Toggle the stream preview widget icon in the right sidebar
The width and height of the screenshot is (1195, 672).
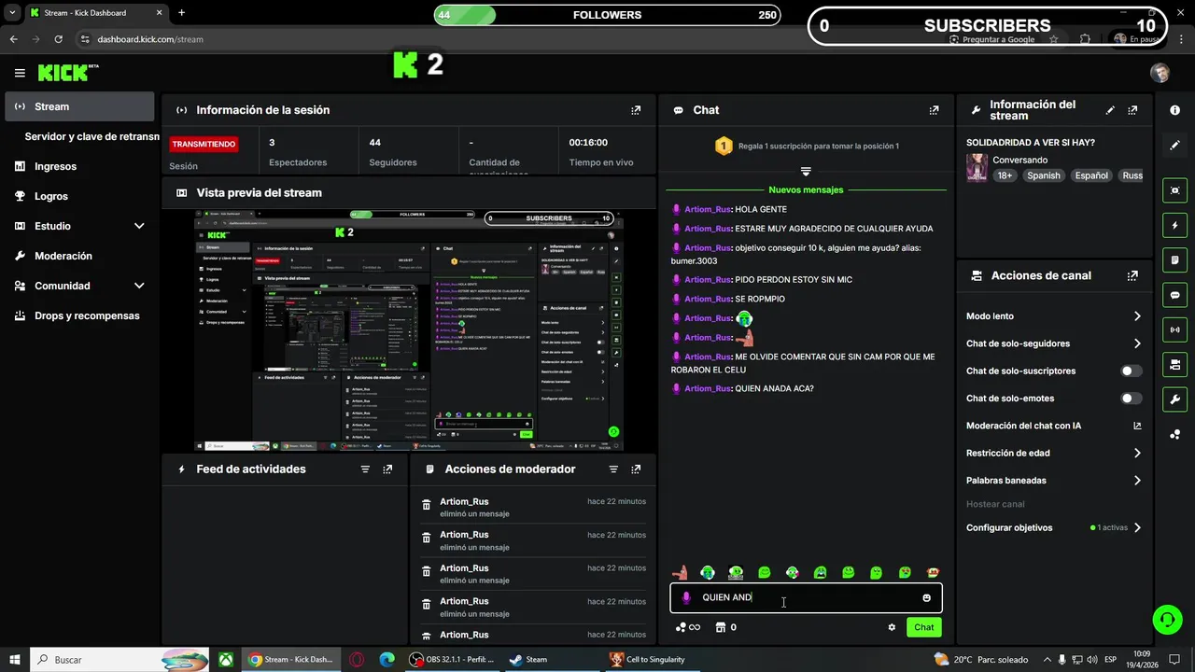tap(1174, 190)
